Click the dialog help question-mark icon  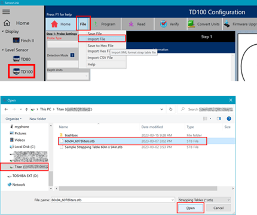coord(229,119)
